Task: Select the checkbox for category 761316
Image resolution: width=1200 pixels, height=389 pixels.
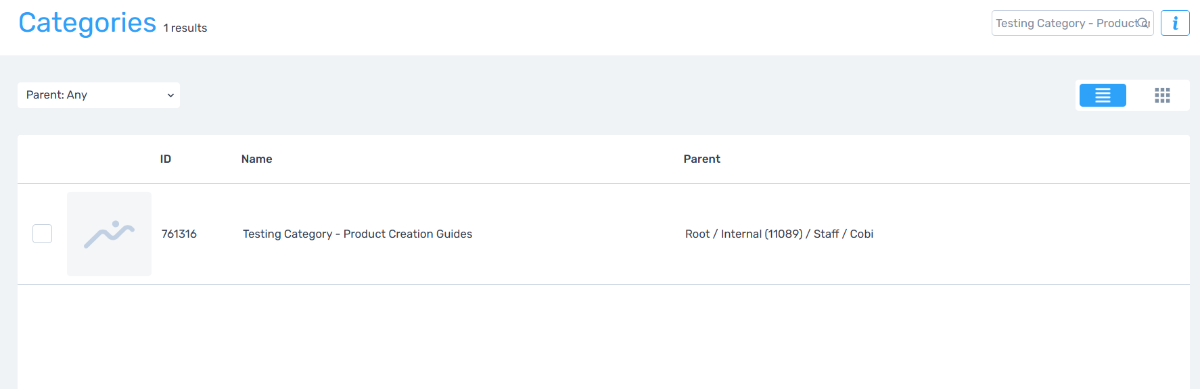Action: [43, 234]
